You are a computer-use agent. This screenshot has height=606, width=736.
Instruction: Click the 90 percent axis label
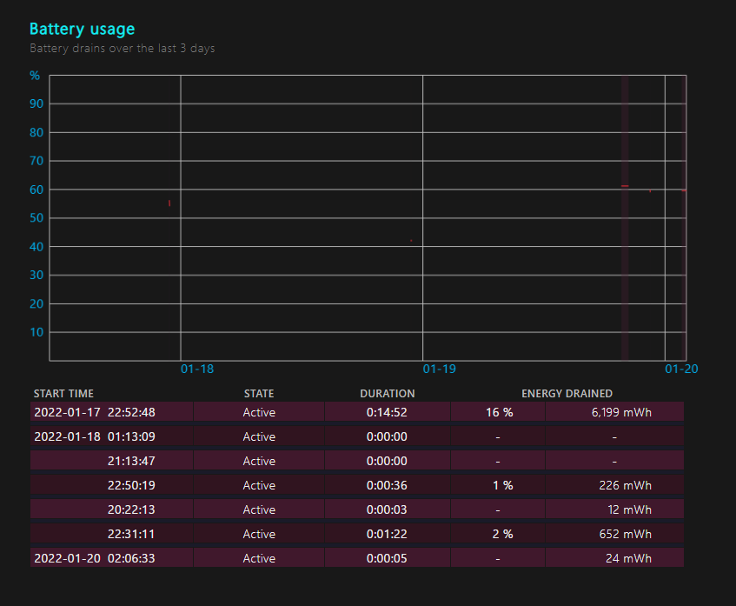tap(36, 103)
